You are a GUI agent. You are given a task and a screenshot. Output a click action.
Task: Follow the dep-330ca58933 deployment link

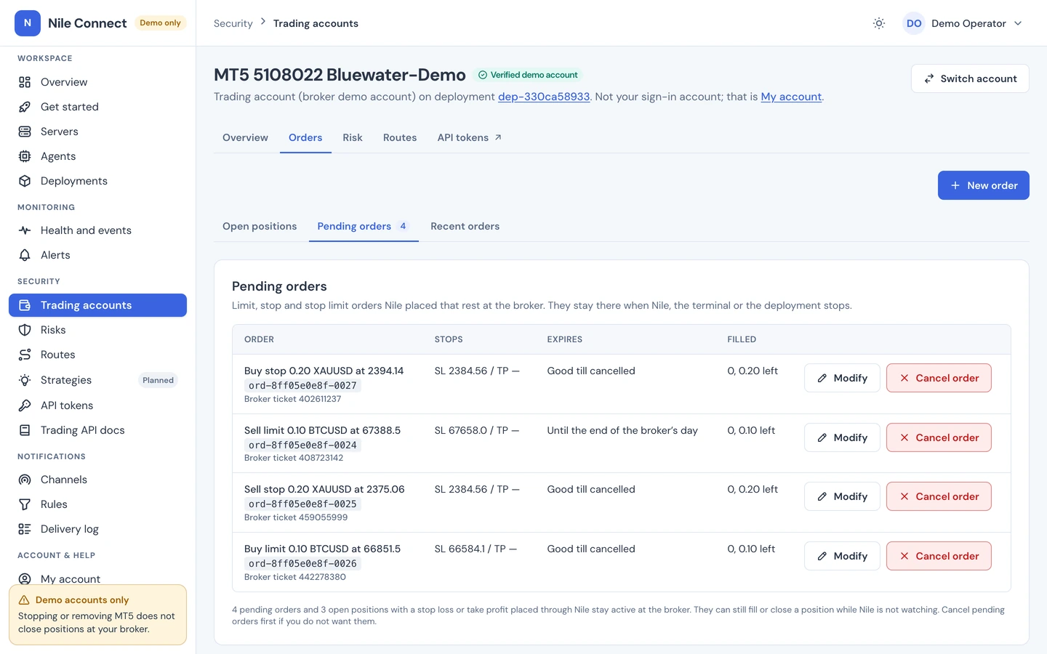coord(544,97)
